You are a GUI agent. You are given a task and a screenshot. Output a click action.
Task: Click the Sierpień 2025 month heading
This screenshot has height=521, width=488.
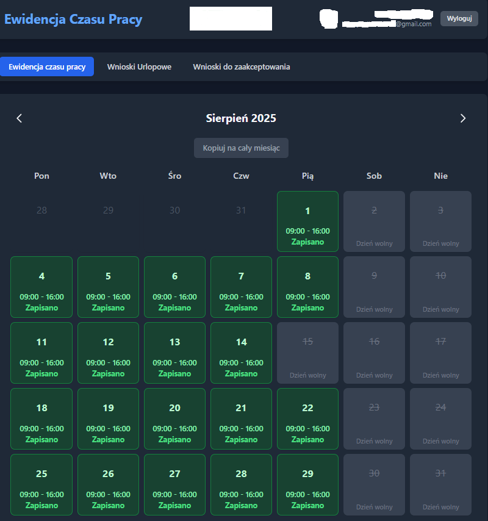[x=241, y=118]
